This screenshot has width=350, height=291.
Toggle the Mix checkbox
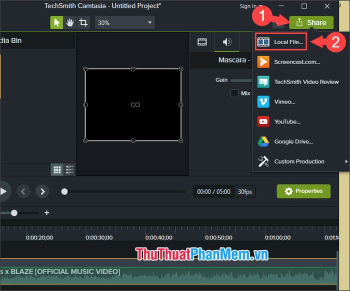[x=234, y=93]
